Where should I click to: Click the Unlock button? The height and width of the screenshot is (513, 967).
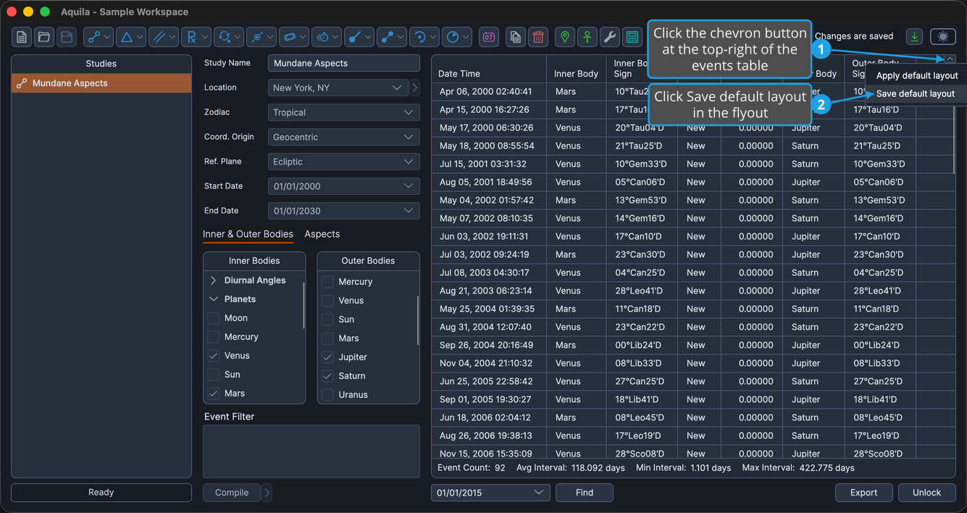(926, 493)
